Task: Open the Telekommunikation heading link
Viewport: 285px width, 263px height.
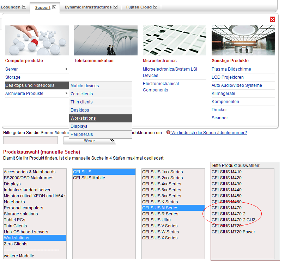Action: tap(93, 61)
